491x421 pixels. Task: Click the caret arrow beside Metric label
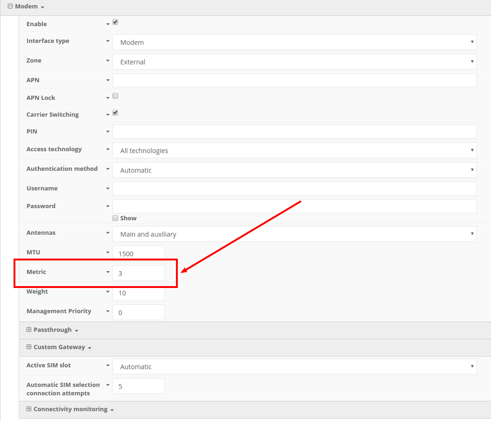(108, 273)
